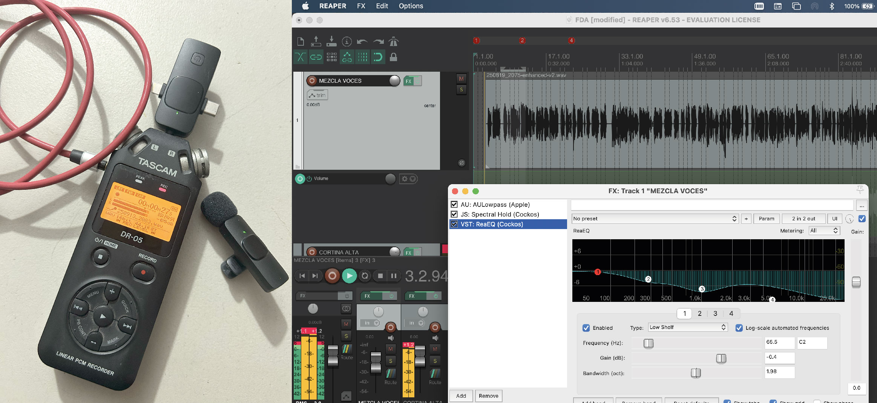This screenshot has width=877, height=403.
Task: Open the FX menu in menu bar
Action: 361,6
